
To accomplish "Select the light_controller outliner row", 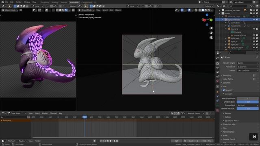I will click(237, 19).
